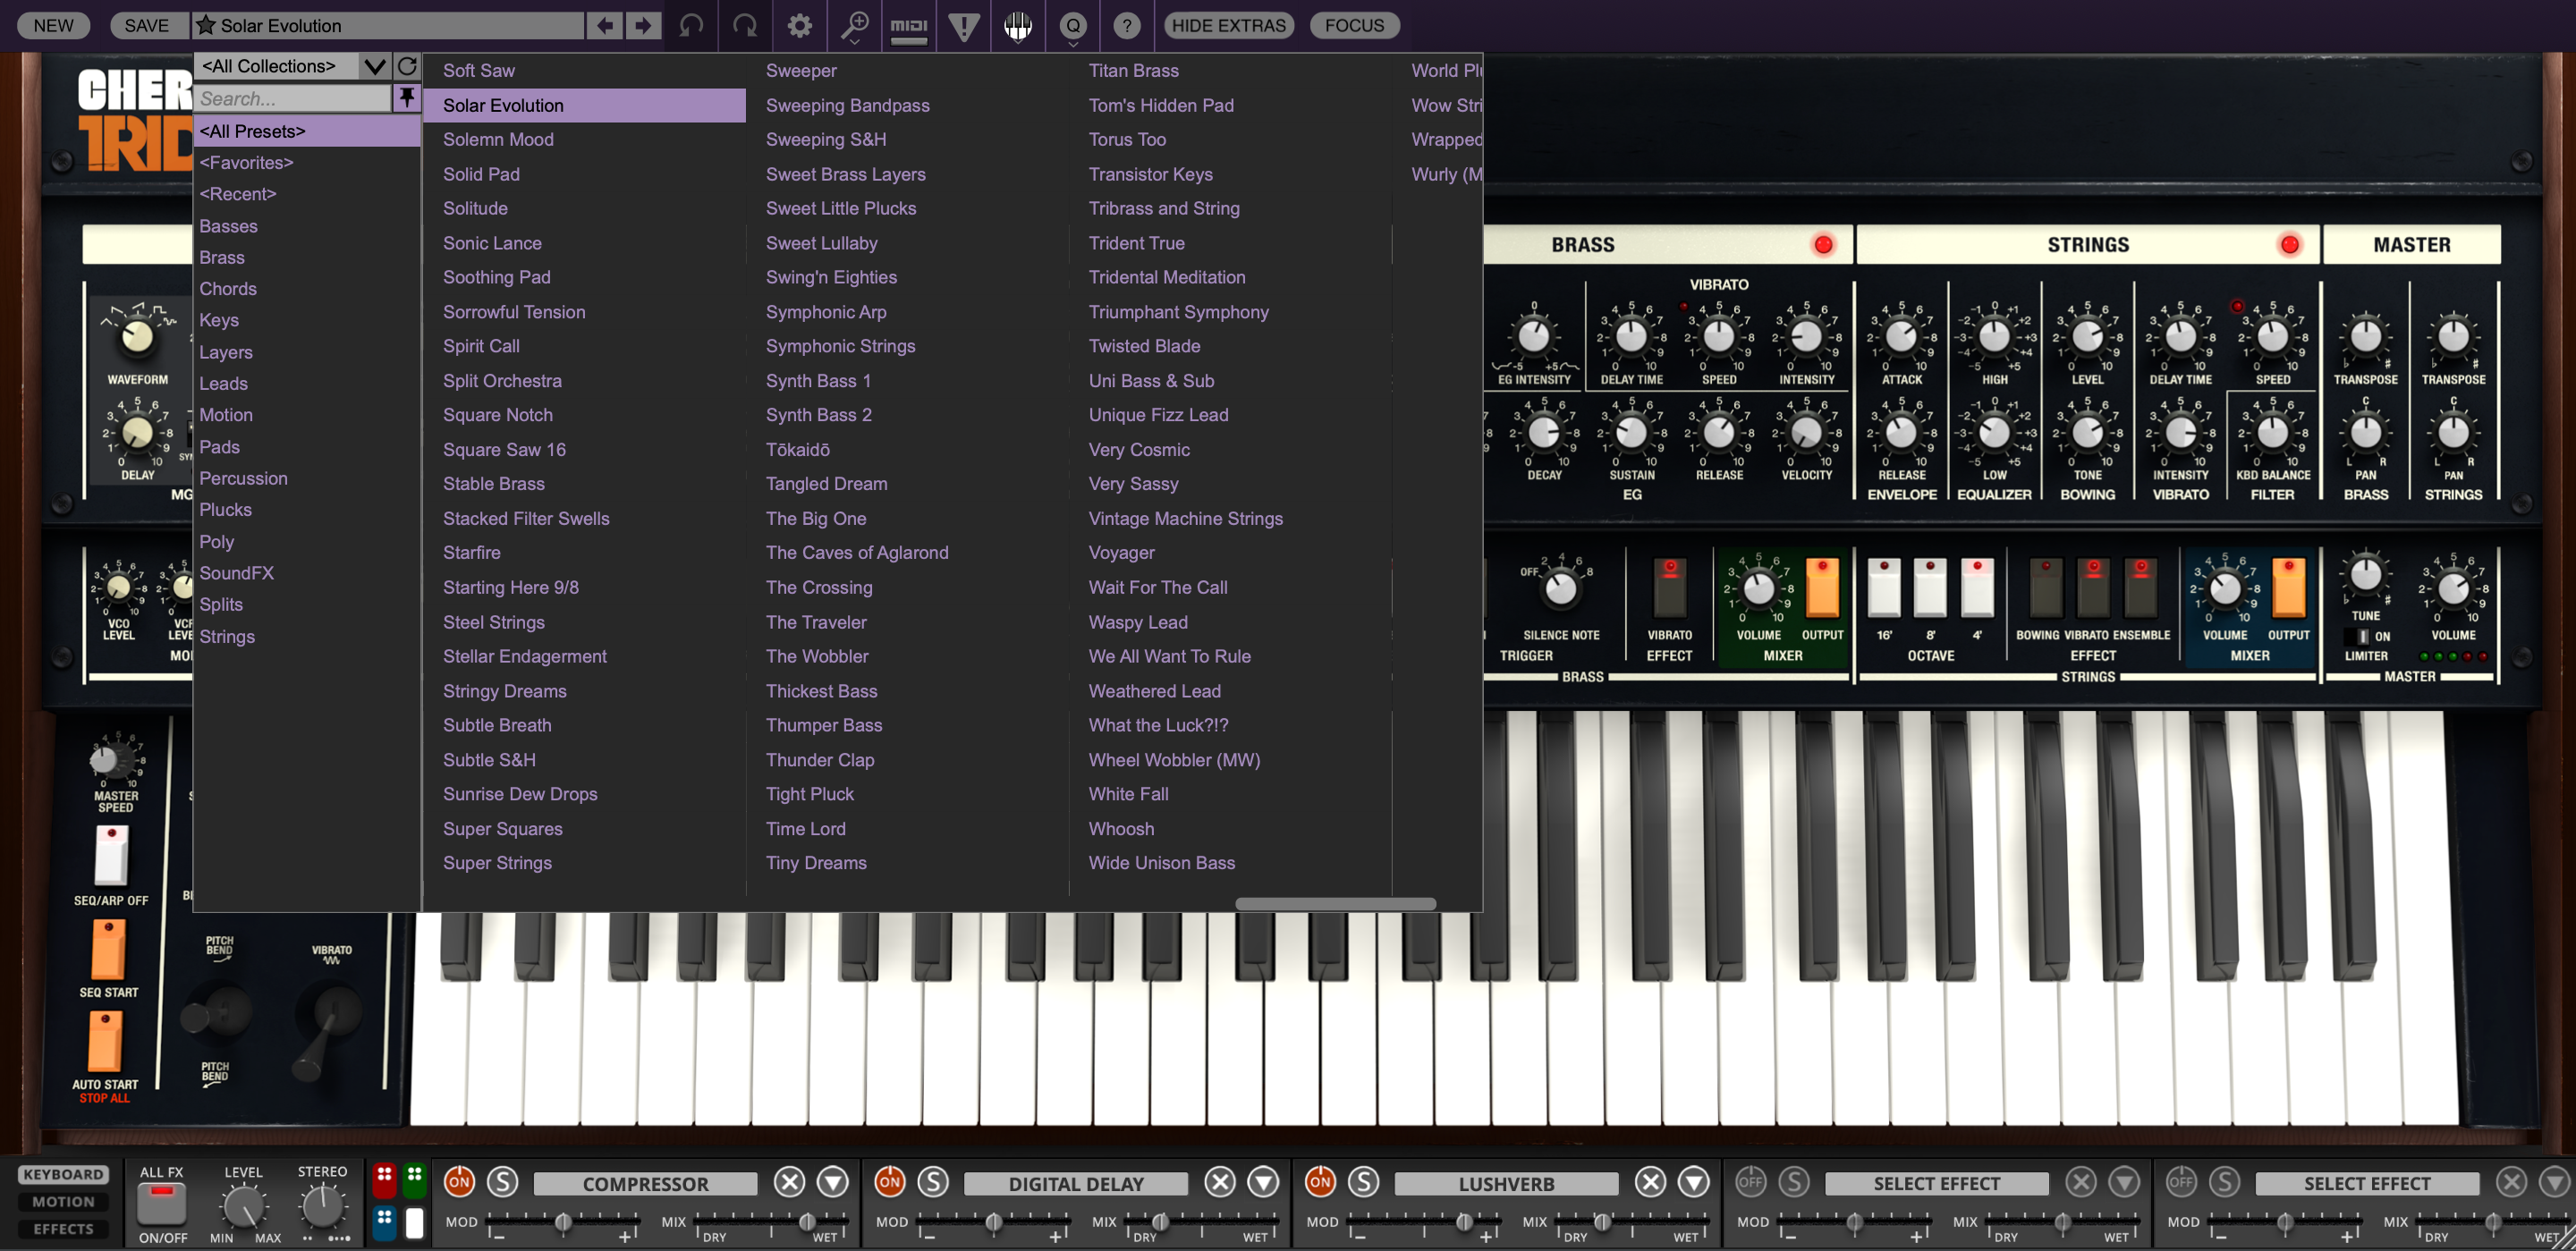
Task: Expand the All Collections dropdown
Action: [x=375, y=66]
